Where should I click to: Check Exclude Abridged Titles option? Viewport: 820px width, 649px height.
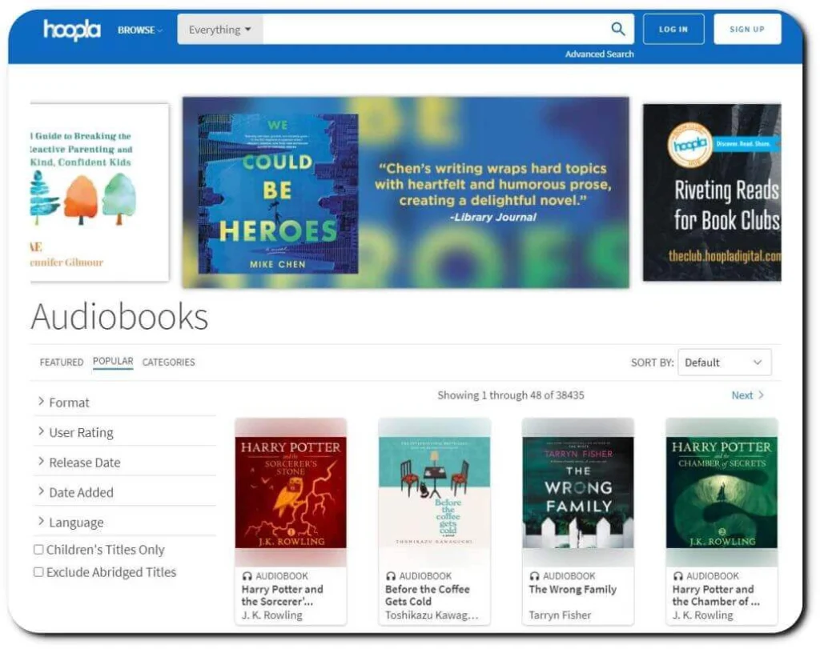click(38, 572)
